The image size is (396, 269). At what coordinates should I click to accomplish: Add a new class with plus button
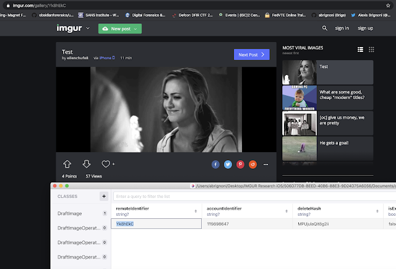pos(104,196)
